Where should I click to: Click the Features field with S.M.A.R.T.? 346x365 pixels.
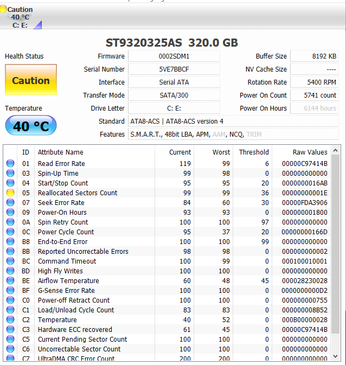pos(233,135)
